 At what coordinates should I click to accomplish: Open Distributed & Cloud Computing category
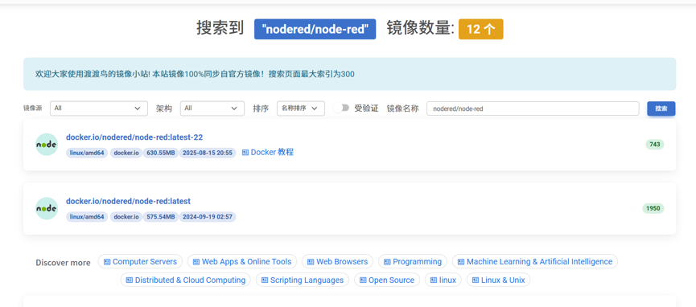coord(186,280)
